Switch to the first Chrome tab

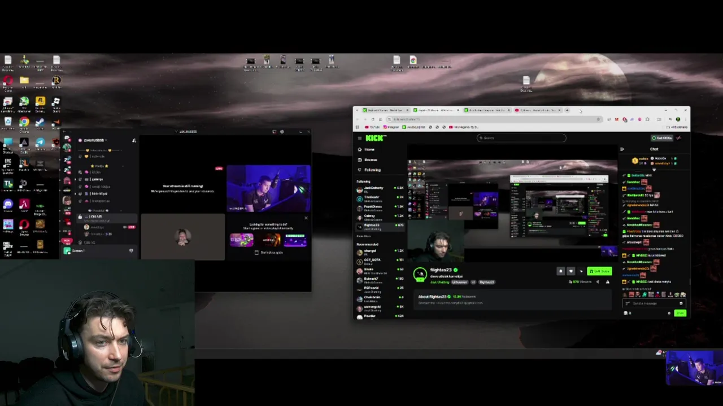pyautogui.click(x=386, y=110)
